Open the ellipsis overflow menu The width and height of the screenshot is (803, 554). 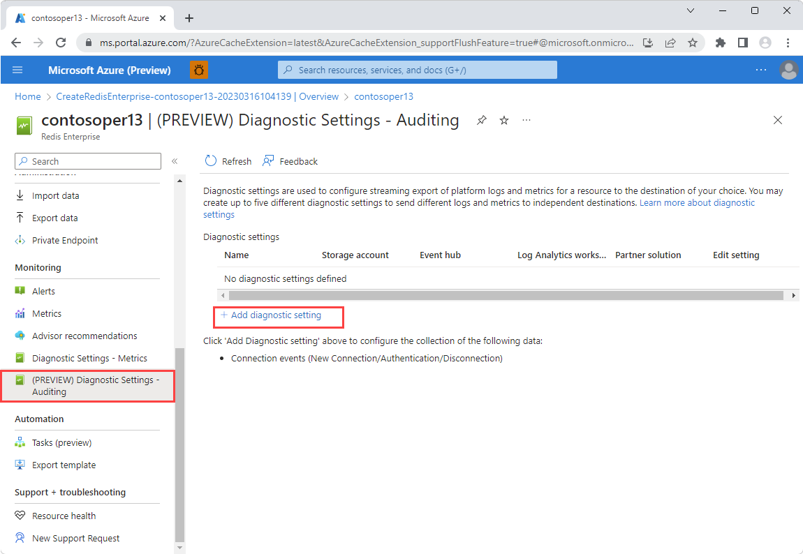(526, 120)
